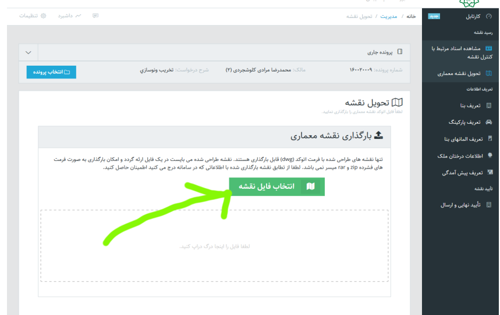This screenshot has width=500, height=315.
Task: Go to مدیریت in the breadcrumb
Action: coord(389,16)
